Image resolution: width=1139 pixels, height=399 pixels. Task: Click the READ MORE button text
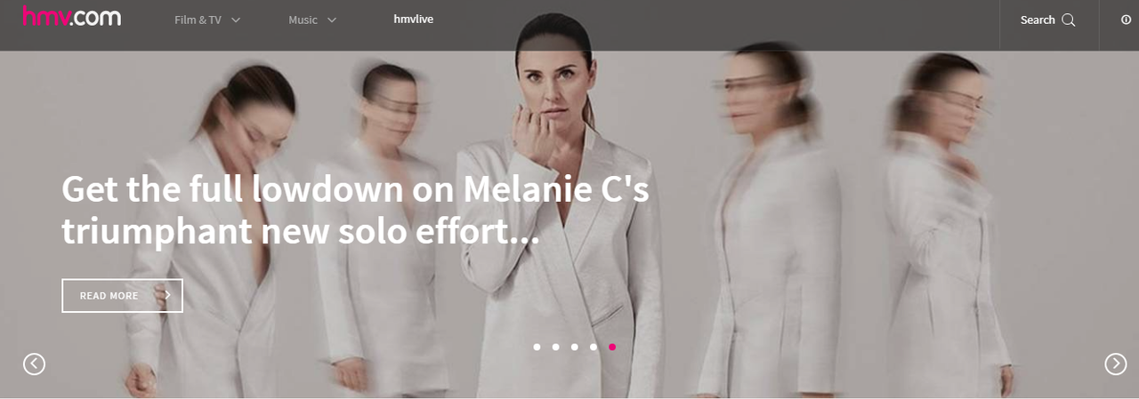[x=109, y=296]
